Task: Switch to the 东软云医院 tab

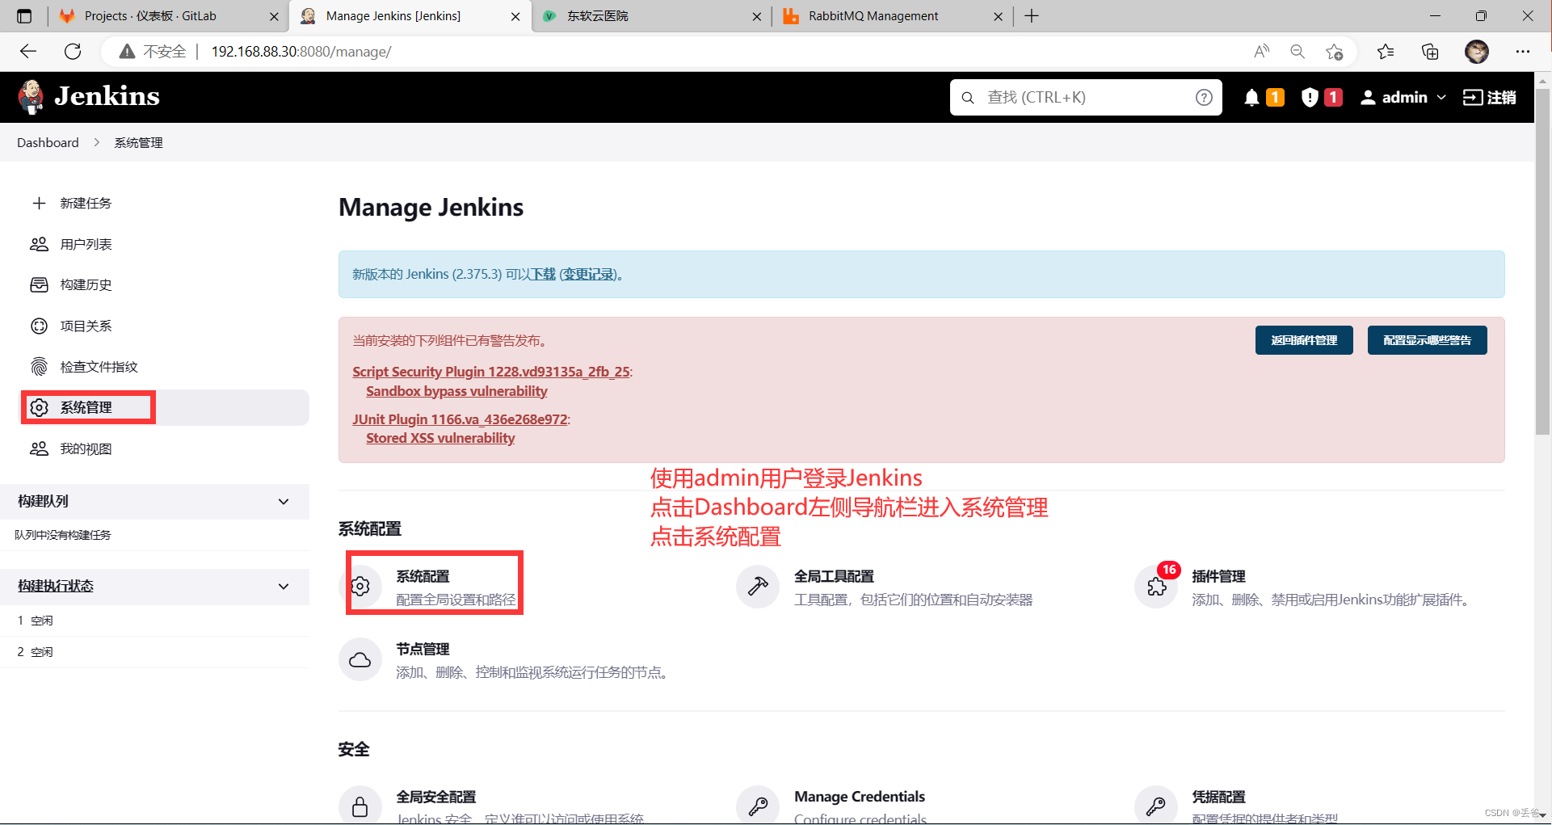Action: click(651, 16)
